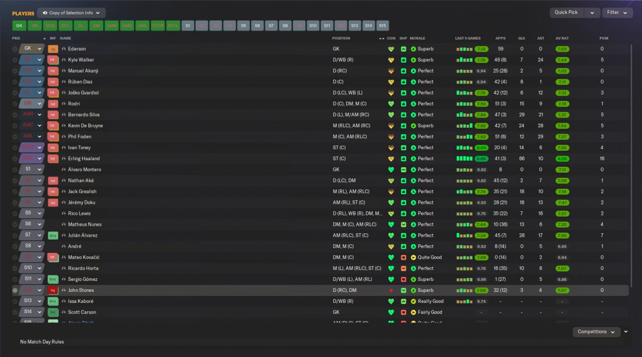Click Matheus Nunes' match sharpness icon
The height and width of the screenshot is (357, 642).
coord(404,225)
